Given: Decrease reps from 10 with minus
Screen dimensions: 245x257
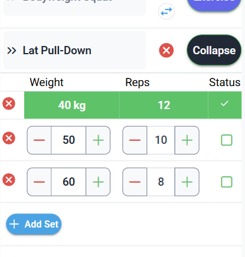Looking at the screenshot, I should pos(135,140).
